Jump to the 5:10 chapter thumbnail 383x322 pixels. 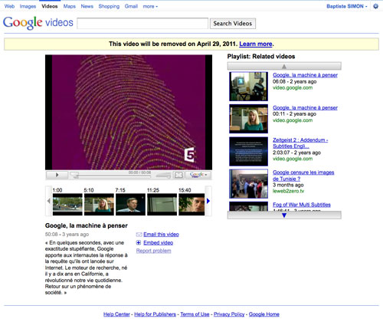tap(99, 205)
